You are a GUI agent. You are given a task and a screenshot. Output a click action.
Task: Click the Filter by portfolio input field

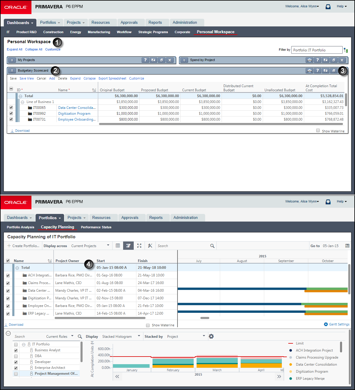pyautogui.click(x=317, y=50)
